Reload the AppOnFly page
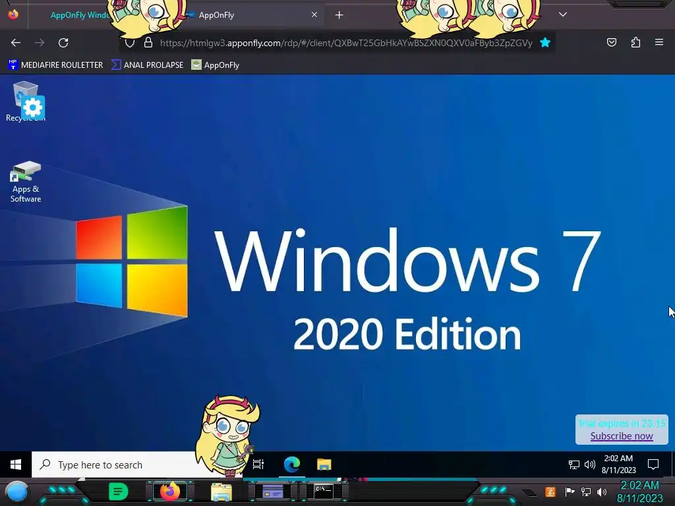 click(x=63, y=43)
